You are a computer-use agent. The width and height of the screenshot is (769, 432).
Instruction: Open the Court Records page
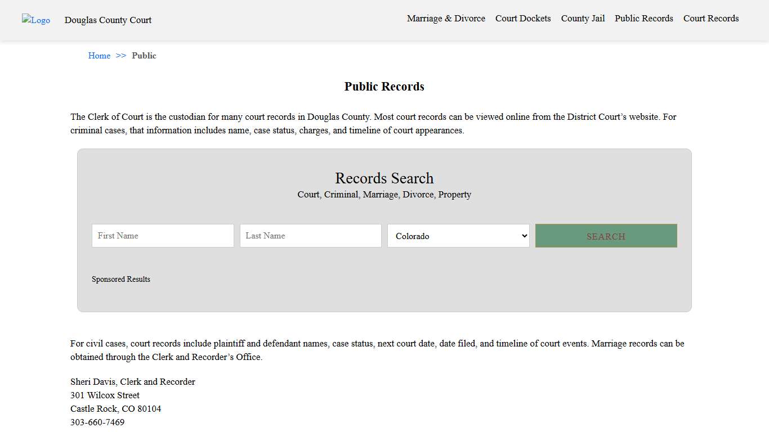point(711,18)
